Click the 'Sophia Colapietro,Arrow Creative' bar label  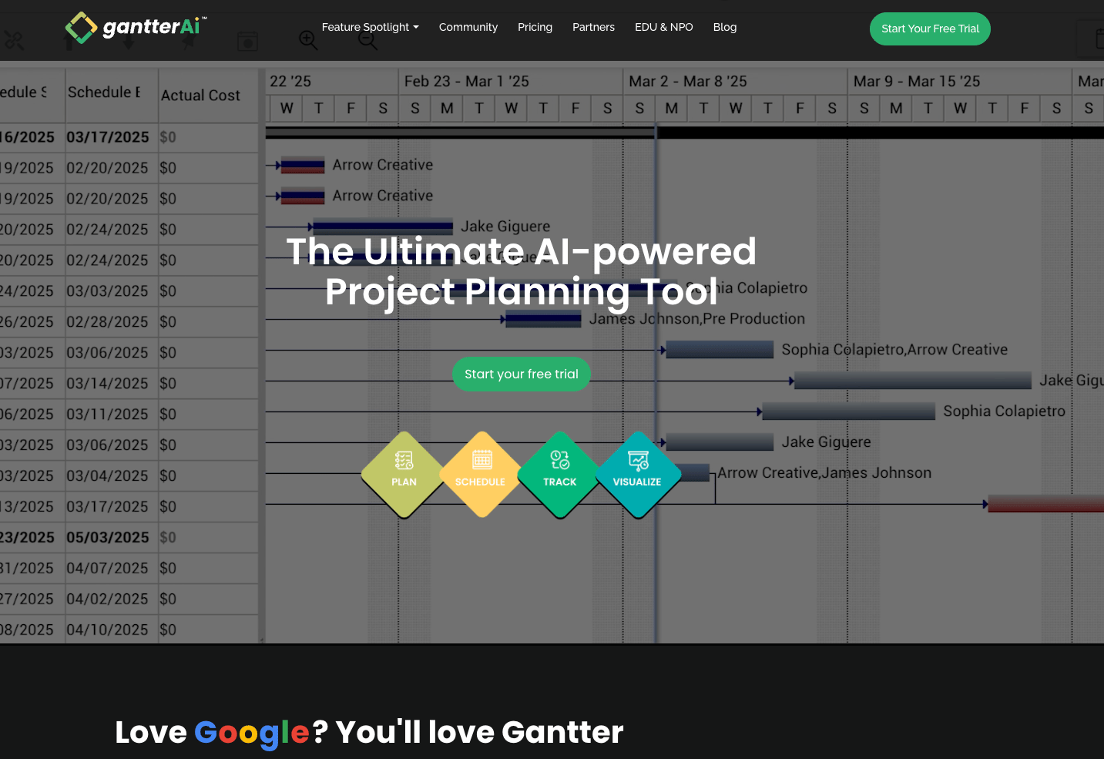click(x=894, y=349)
